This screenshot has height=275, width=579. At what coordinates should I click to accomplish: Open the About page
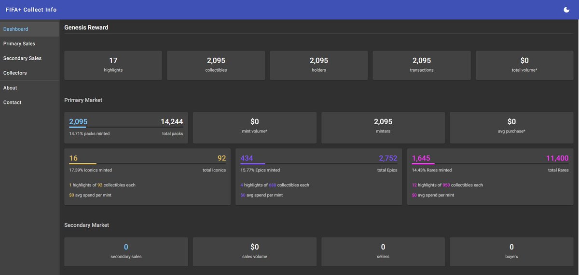(x=29, y=88)
